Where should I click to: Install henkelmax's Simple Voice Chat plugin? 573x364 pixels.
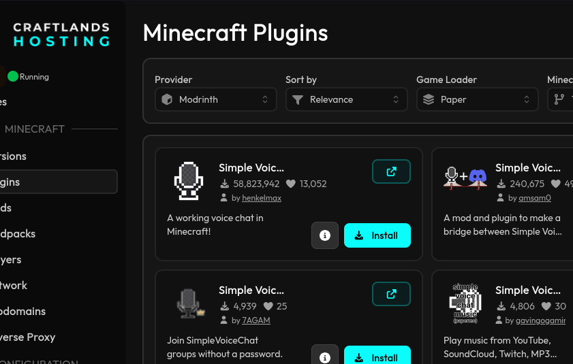pos(377,235)
